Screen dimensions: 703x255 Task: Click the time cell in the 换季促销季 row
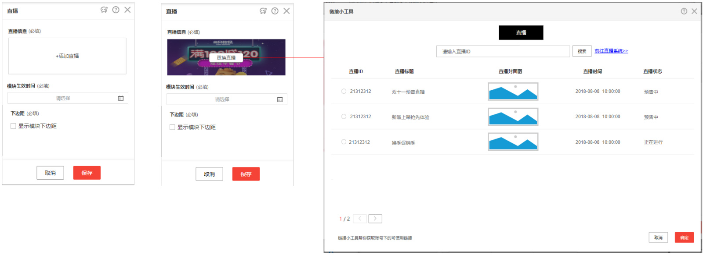(x=598, y=142)
